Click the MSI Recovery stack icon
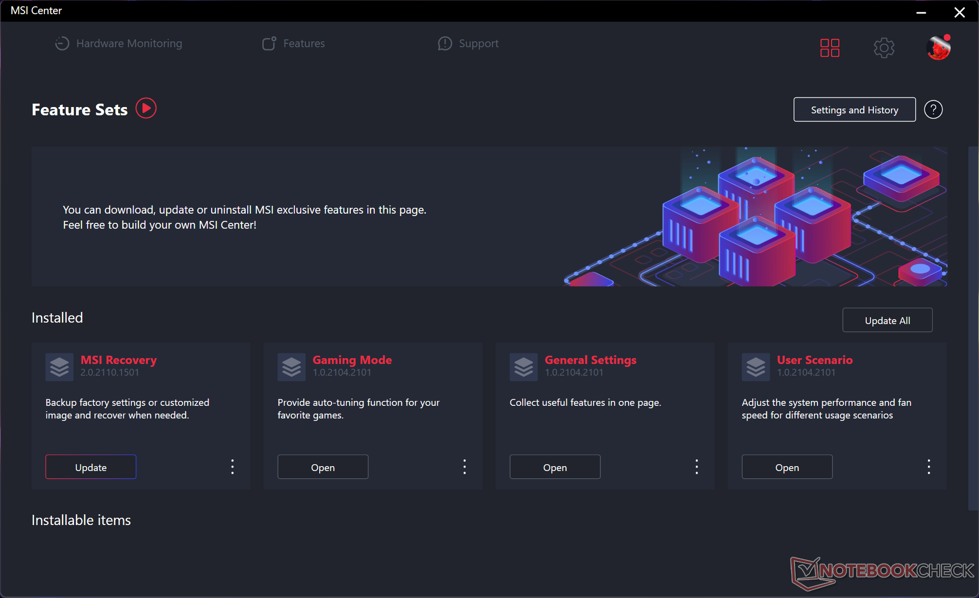 (x=59, y=367)
